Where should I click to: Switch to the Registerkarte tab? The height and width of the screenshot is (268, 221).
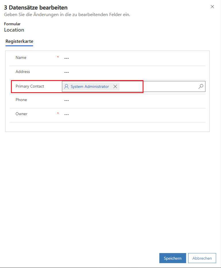(x=19, y=41)
